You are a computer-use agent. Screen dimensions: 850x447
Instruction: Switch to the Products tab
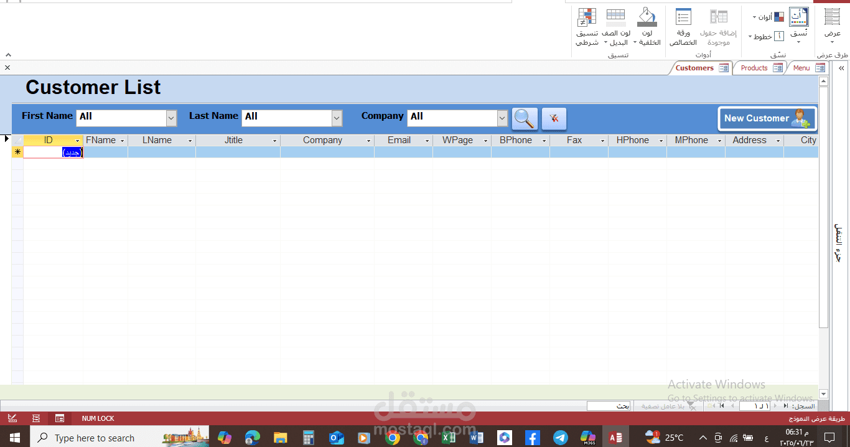pyautogui.click(x=761, y=68)
